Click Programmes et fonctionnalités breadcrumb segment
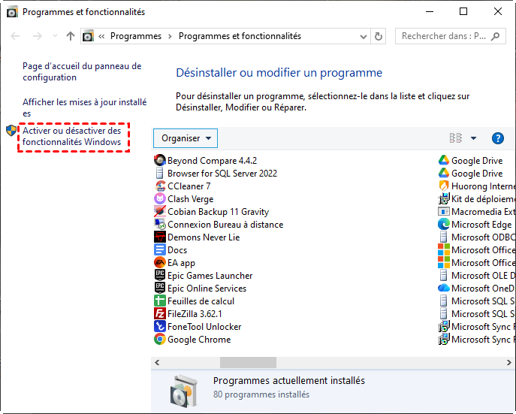This screenshot has width=516, height=414. pyautogui.click(x=240, y=36)
